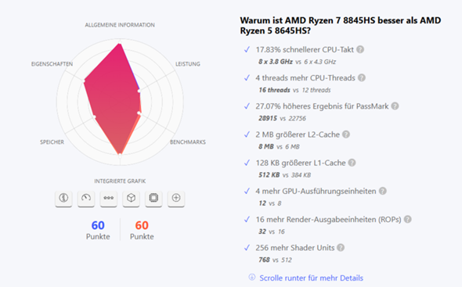Click 16 mehr Render-Ausgabeeinheiten (ROPs) text
The height and width of the screenshot is (287, 462).
(x=328, y=219)
